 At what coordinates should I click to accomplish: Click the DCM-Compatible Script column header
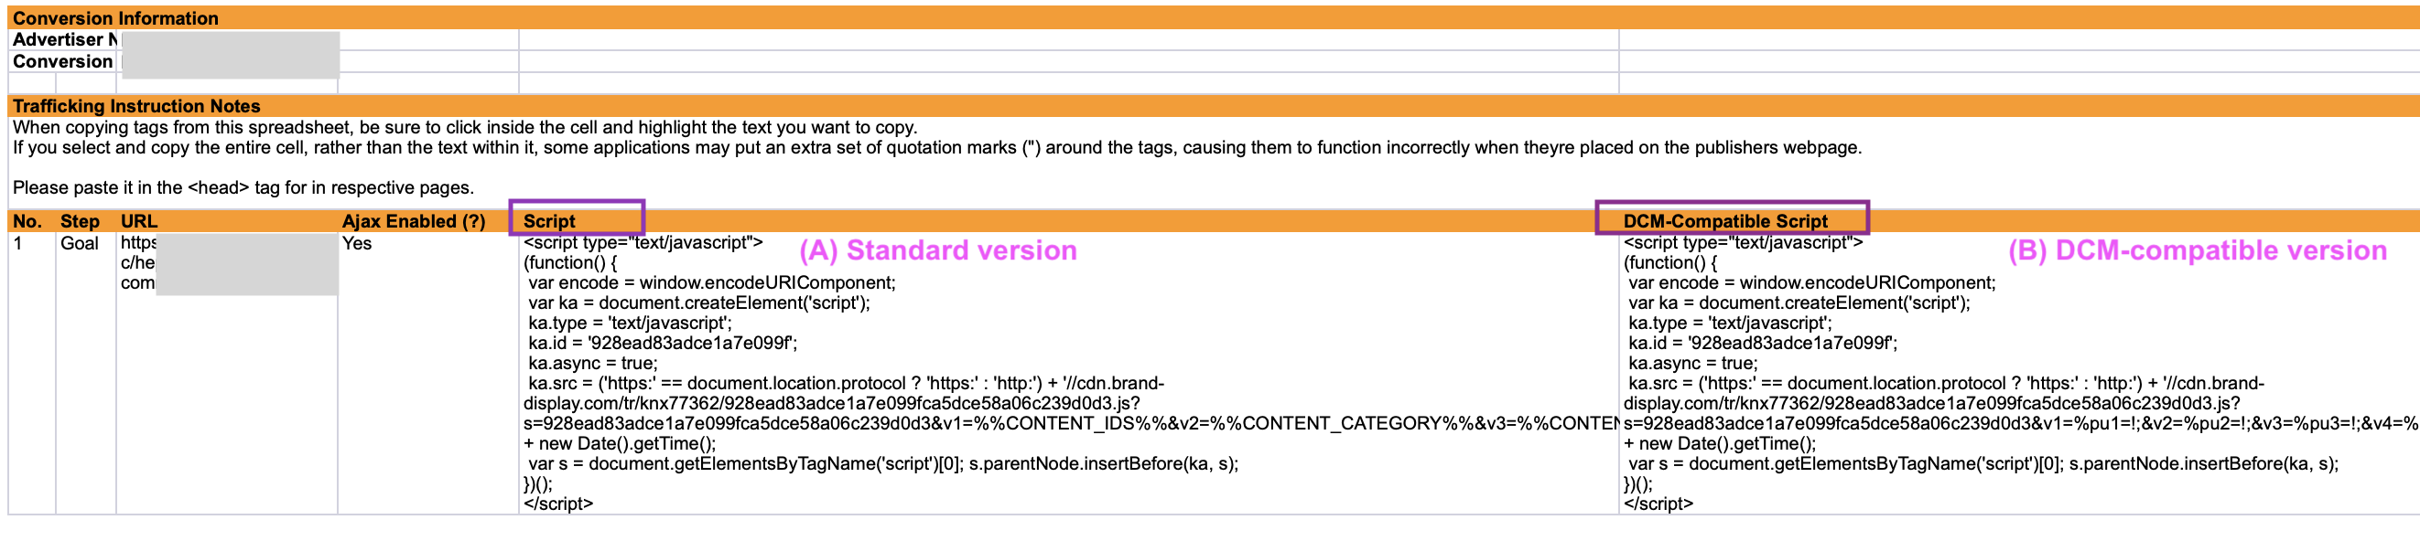[x=1724, y=221]
